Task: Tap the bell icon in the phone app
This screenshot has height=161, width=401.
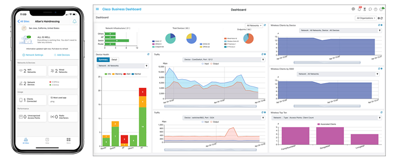Action: coord(74,21)
